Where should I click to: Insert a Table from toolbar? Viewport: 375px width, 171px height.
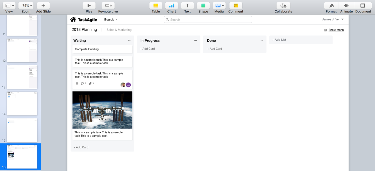pyautogui.click(x=156, y=6)
